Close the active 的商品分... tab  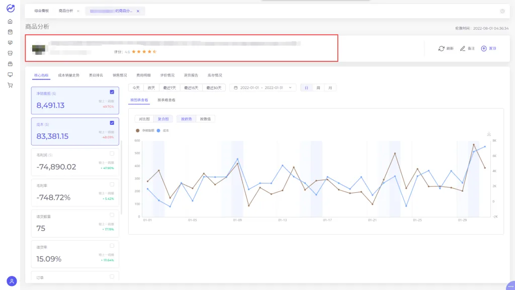click(x=138, y=11)
